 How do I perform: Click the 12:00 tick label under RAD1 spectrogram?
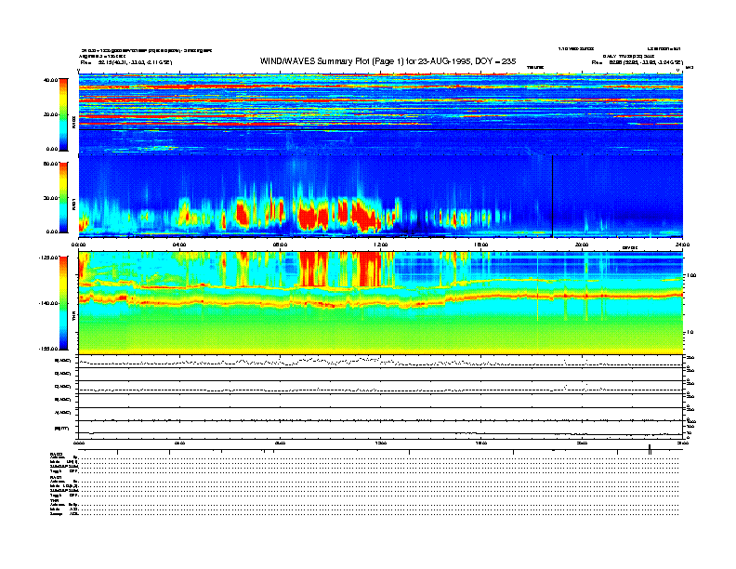tap(381, 245)
